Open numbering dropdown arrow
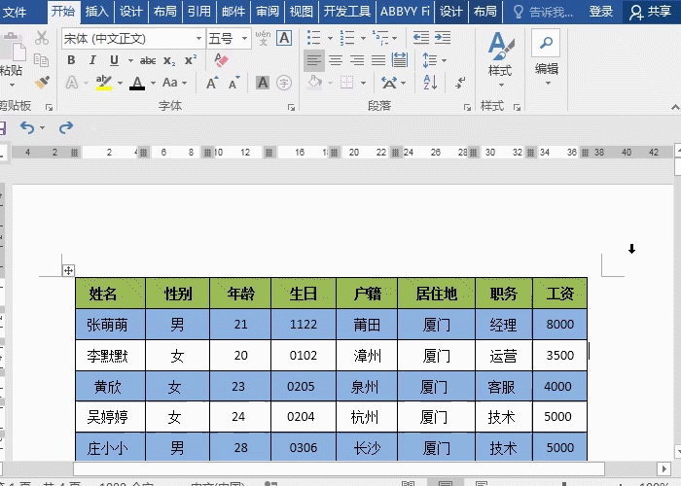The image size is (681, 486). (364, 38)
